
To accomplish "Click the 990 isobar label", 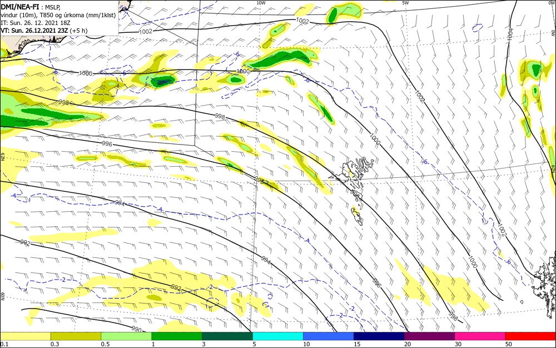I will [137, 329].
